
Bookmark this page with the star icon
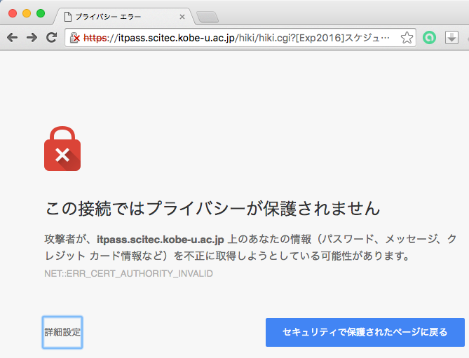(407, 38)
